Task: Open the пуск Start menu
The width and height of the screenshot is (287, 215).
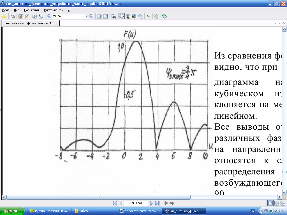Action: coord(12,211)
